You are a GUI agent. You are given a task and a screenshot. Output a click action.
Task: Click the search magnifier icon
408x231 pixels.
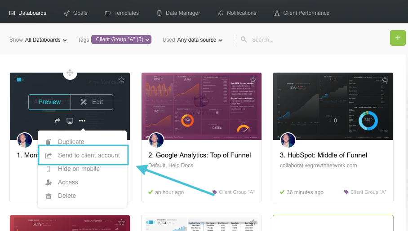coord(244,39)
